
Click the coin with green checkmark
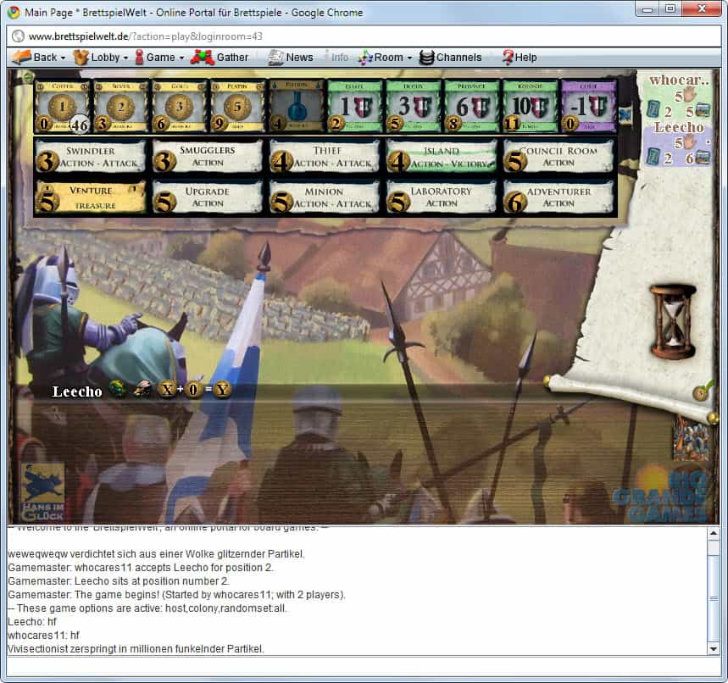pos(703,391)
